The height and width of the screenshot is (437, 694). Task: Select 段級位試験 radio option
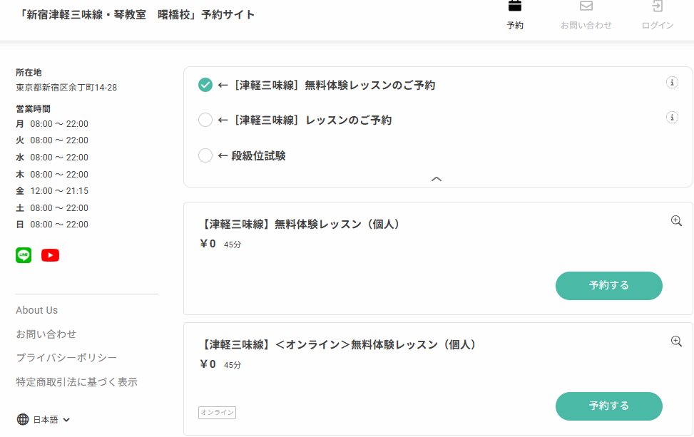[205, 155]
